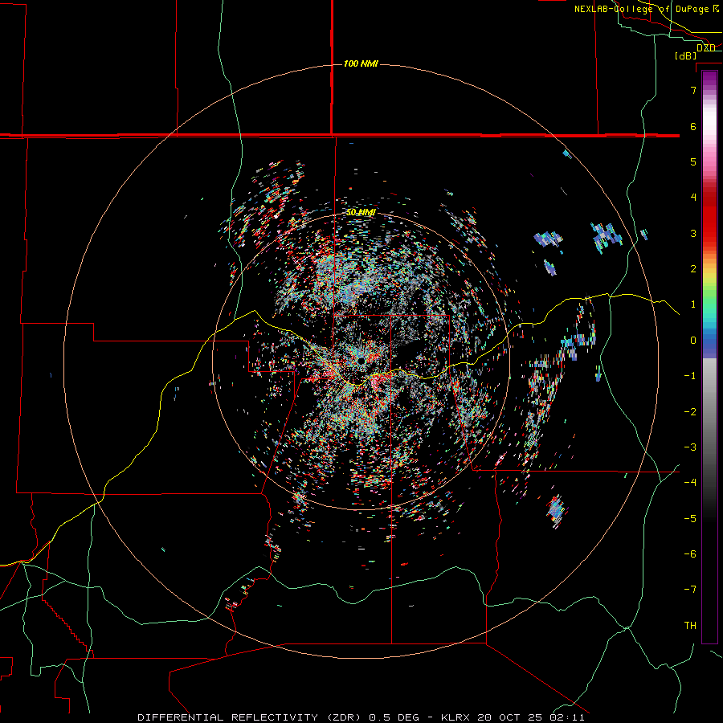The image size is (723, 723).
Task: Click the '5' value on color scale
Action: click(693, 161)
